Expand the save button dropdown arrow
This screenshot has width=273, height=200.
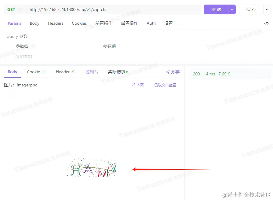(x=267, y=9)
